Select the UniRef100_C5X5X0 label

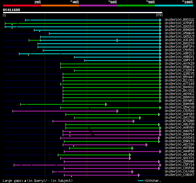(179, 111)
